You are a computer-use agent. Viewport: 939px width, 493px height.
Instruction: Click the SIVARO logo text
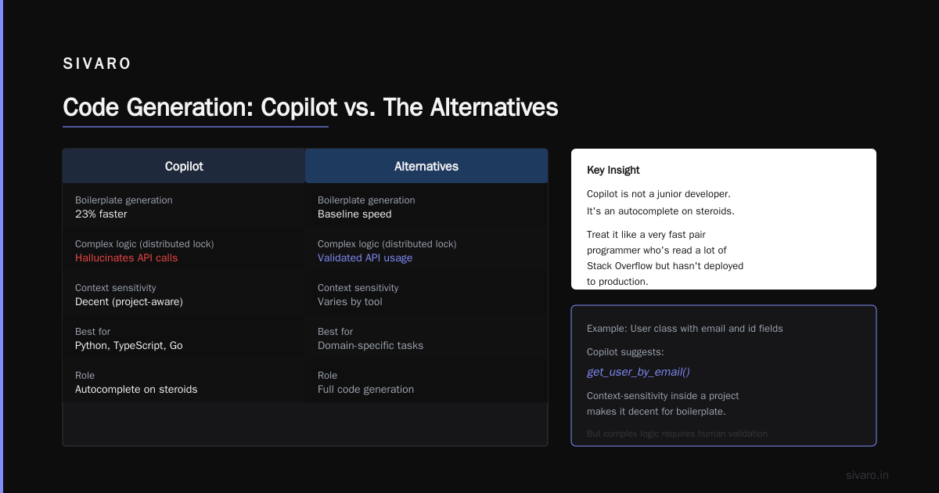pos(97,64)
